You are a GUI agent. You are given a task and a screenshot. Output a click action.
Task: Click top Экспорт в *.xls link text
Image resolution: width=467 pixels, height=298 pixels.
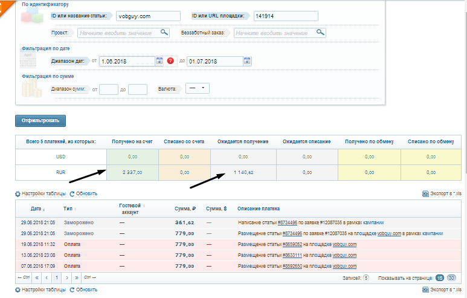point(446,193)
